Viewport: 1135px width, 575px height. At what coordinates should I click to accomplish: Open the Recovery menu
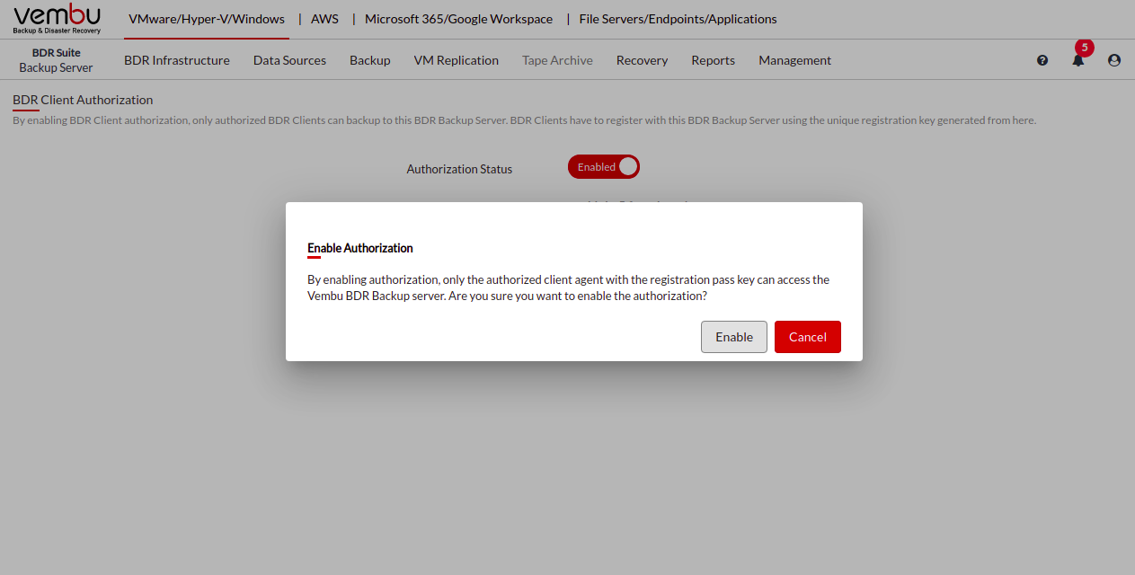pyautogui.click(x=642, y=60)
